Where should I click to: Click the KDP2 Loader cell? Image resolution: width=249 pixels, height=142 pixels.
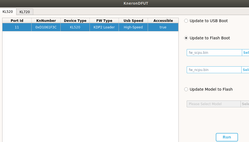tap(104, 27)
